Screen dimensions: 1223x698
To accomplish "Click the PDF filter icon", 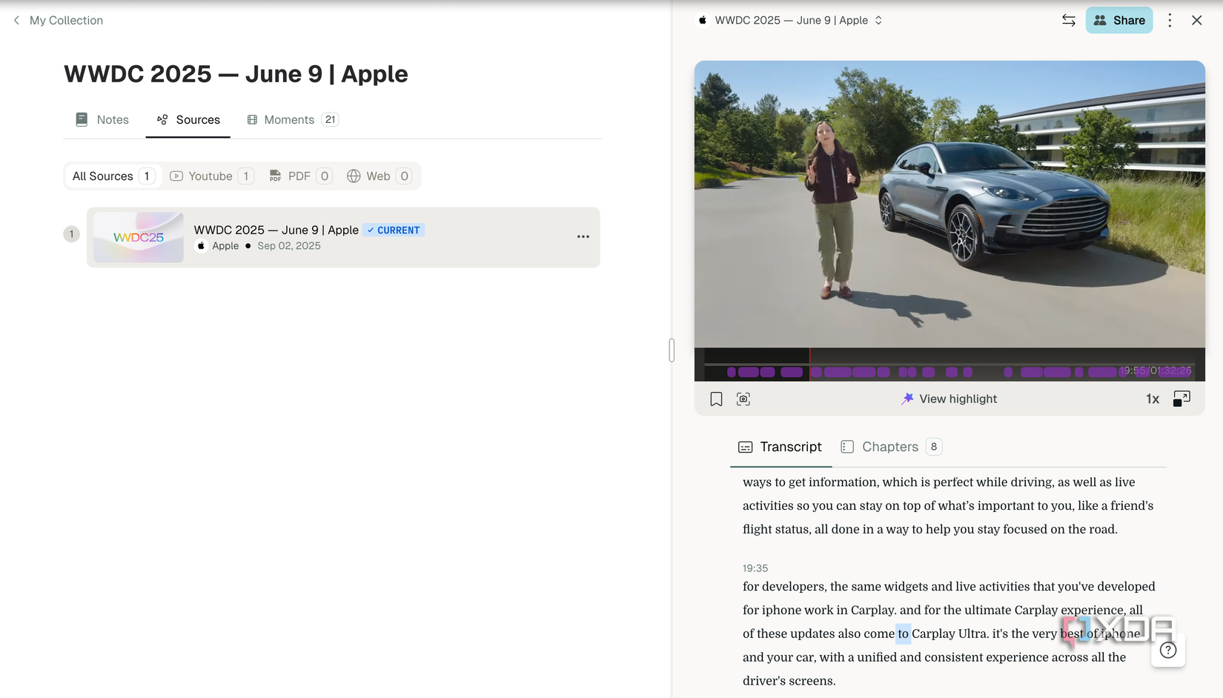I will [x=275, y=176].
